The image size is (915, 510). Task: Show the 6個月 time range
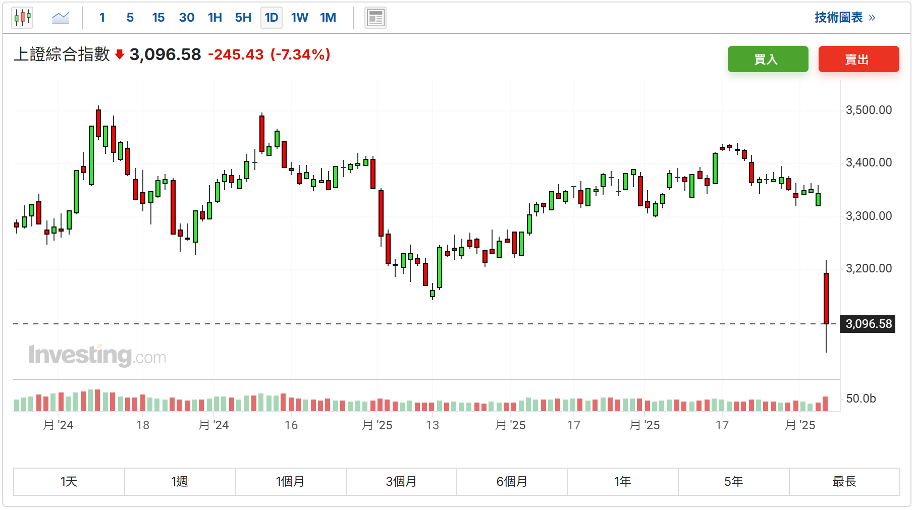click(512, 482)
